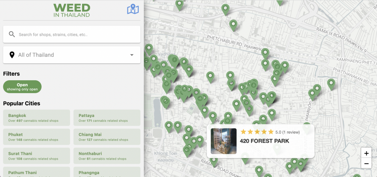Screen dimensions: 377x177
Task: Zoom out the map with minus button
Action: point(366,164)
